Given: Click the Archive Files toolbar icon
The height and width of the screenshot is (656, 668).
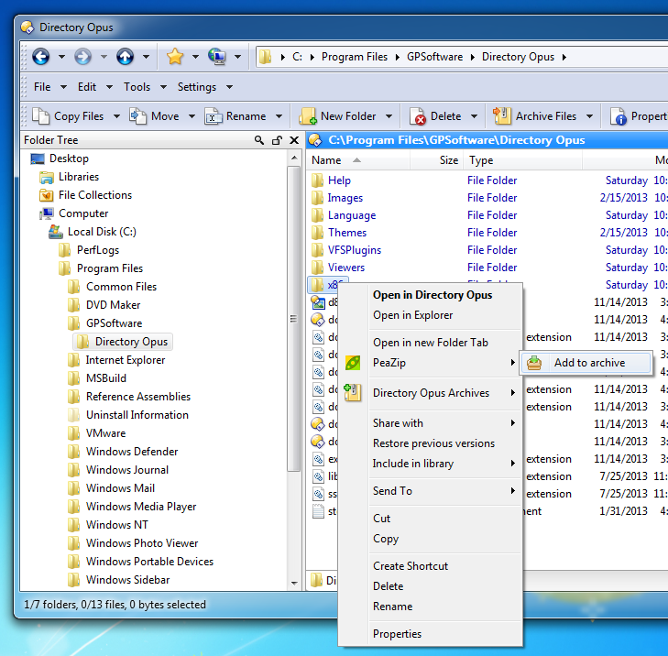Looking at the screenshot, I should pos(502,115).
